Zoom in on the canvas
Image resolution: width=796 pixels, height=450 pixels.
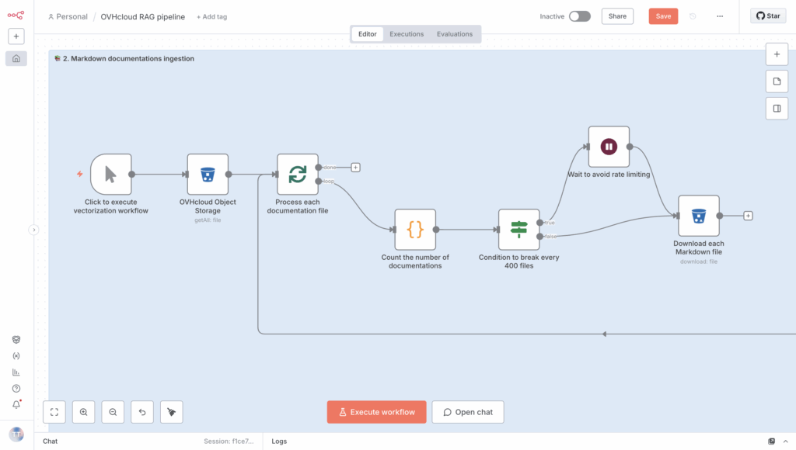click(x=83, y=412)
